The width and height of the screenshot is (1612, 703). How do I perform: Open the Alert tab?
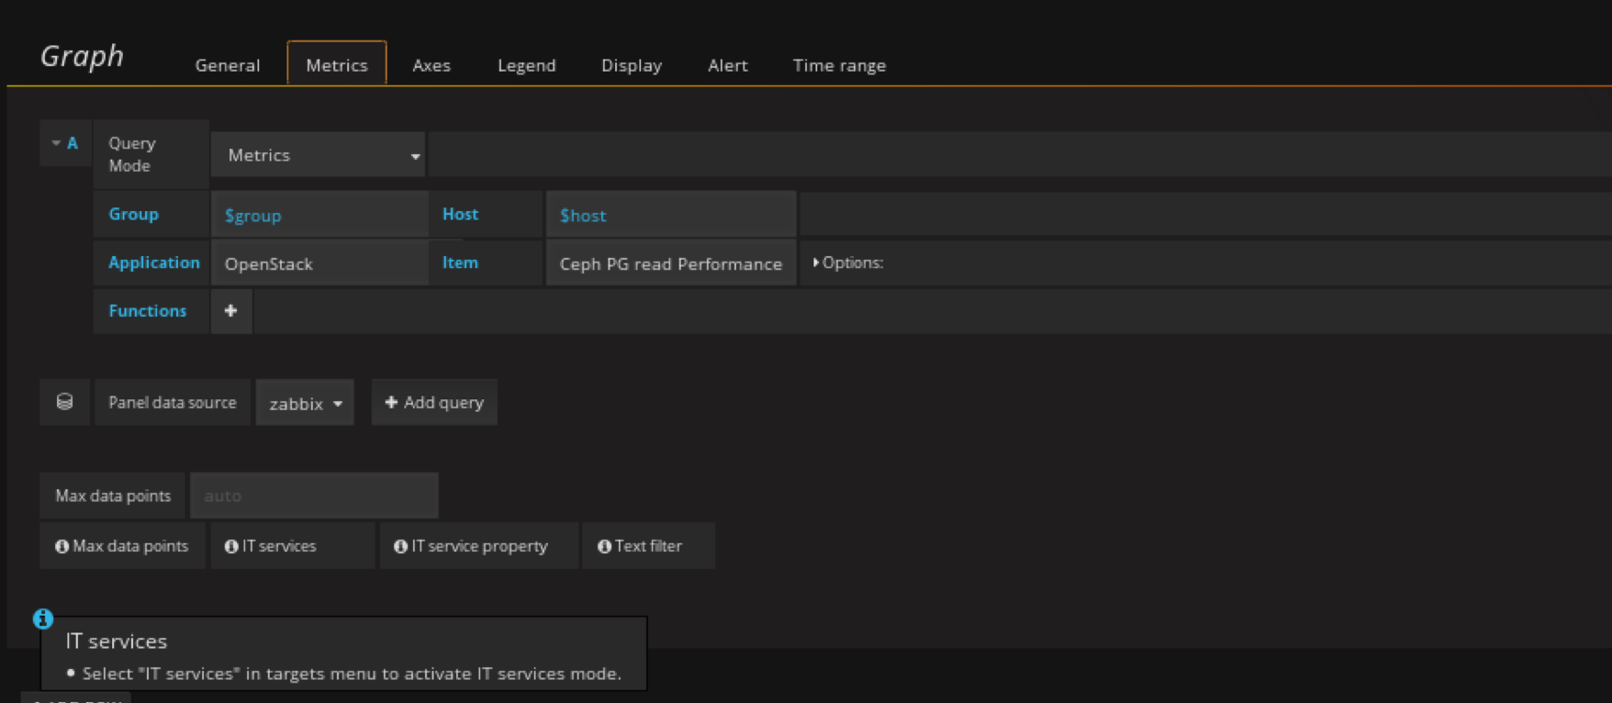727,65
